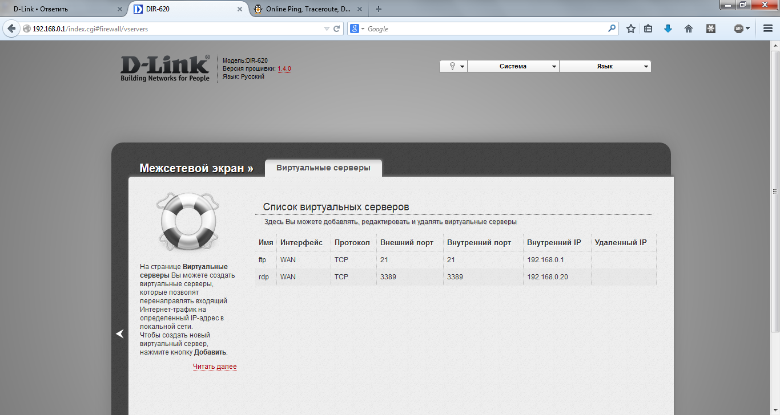The image size is (780, 415).
Task: Close the D-Link • Ответить tab
Action: tap(120, 9)
